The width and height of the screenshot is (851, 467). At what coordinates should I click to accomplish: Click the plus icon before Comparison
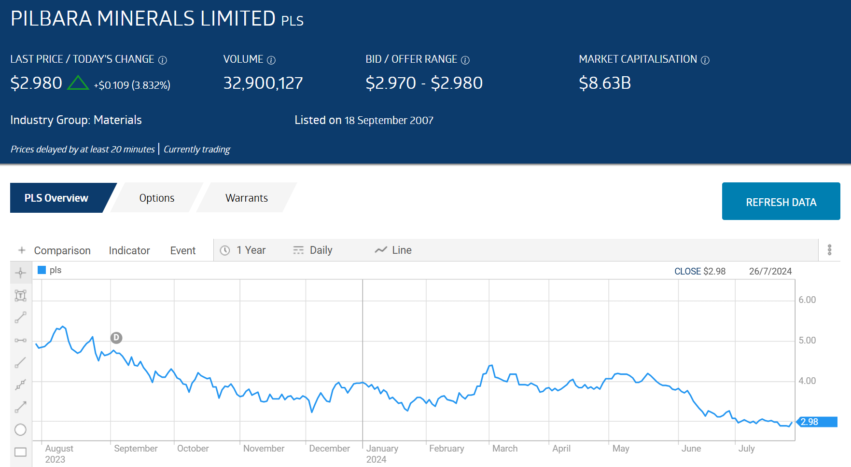22,250
